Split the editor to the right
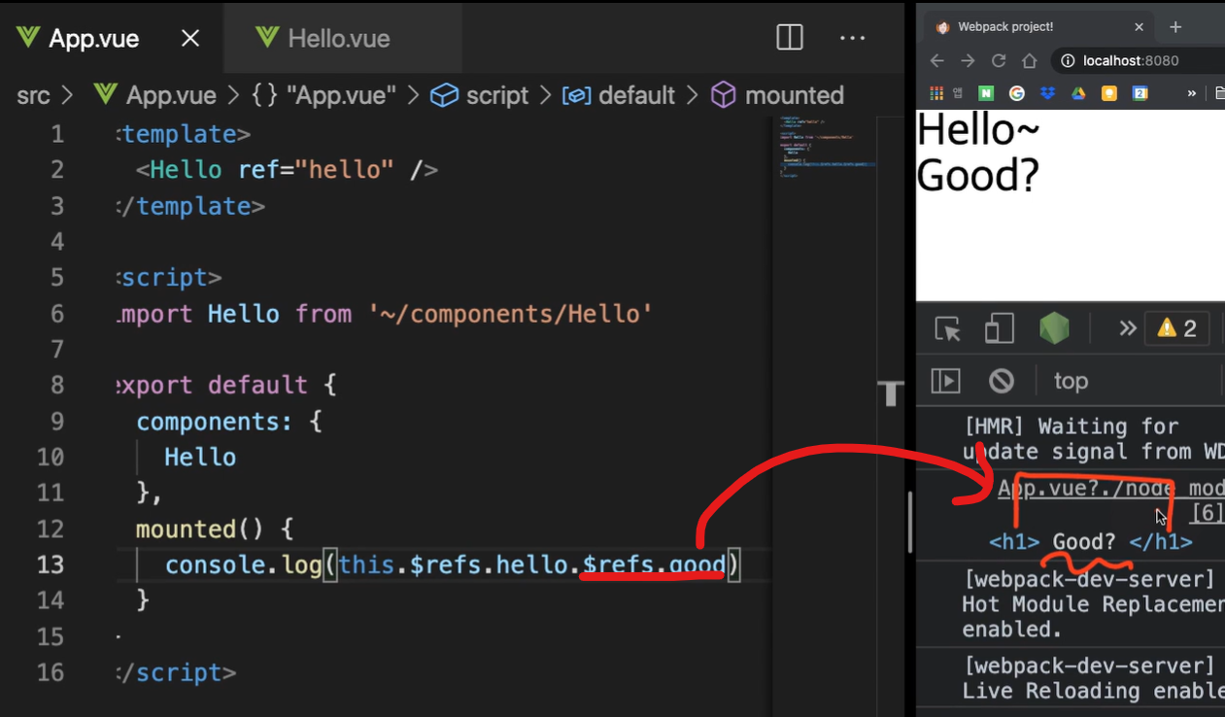This screenshot has width=1225, height=717. (x=790, y=38)
